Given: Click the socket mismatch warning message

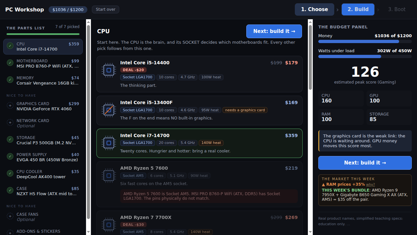Looking at the screenshot, I should pos(209,196).
